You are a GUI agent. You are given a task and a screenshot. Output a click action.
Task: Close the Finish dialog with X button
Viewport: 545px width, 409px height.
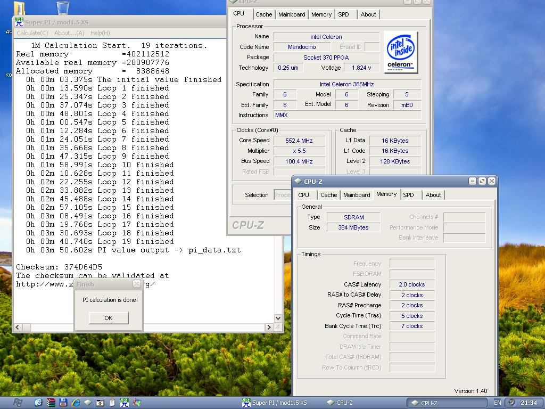click(137, 284)
